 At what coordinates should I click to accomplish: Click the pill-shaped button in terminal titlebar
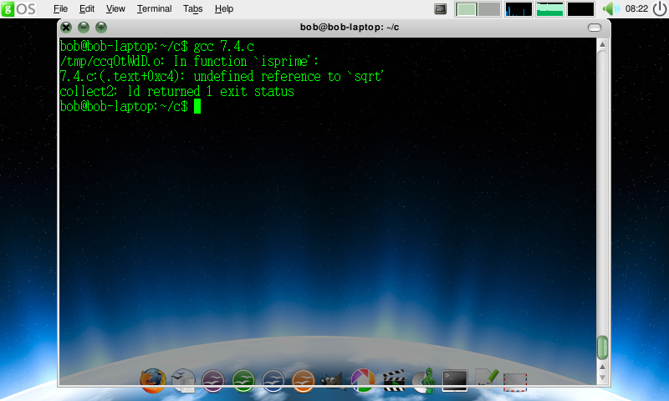[595, 28]
